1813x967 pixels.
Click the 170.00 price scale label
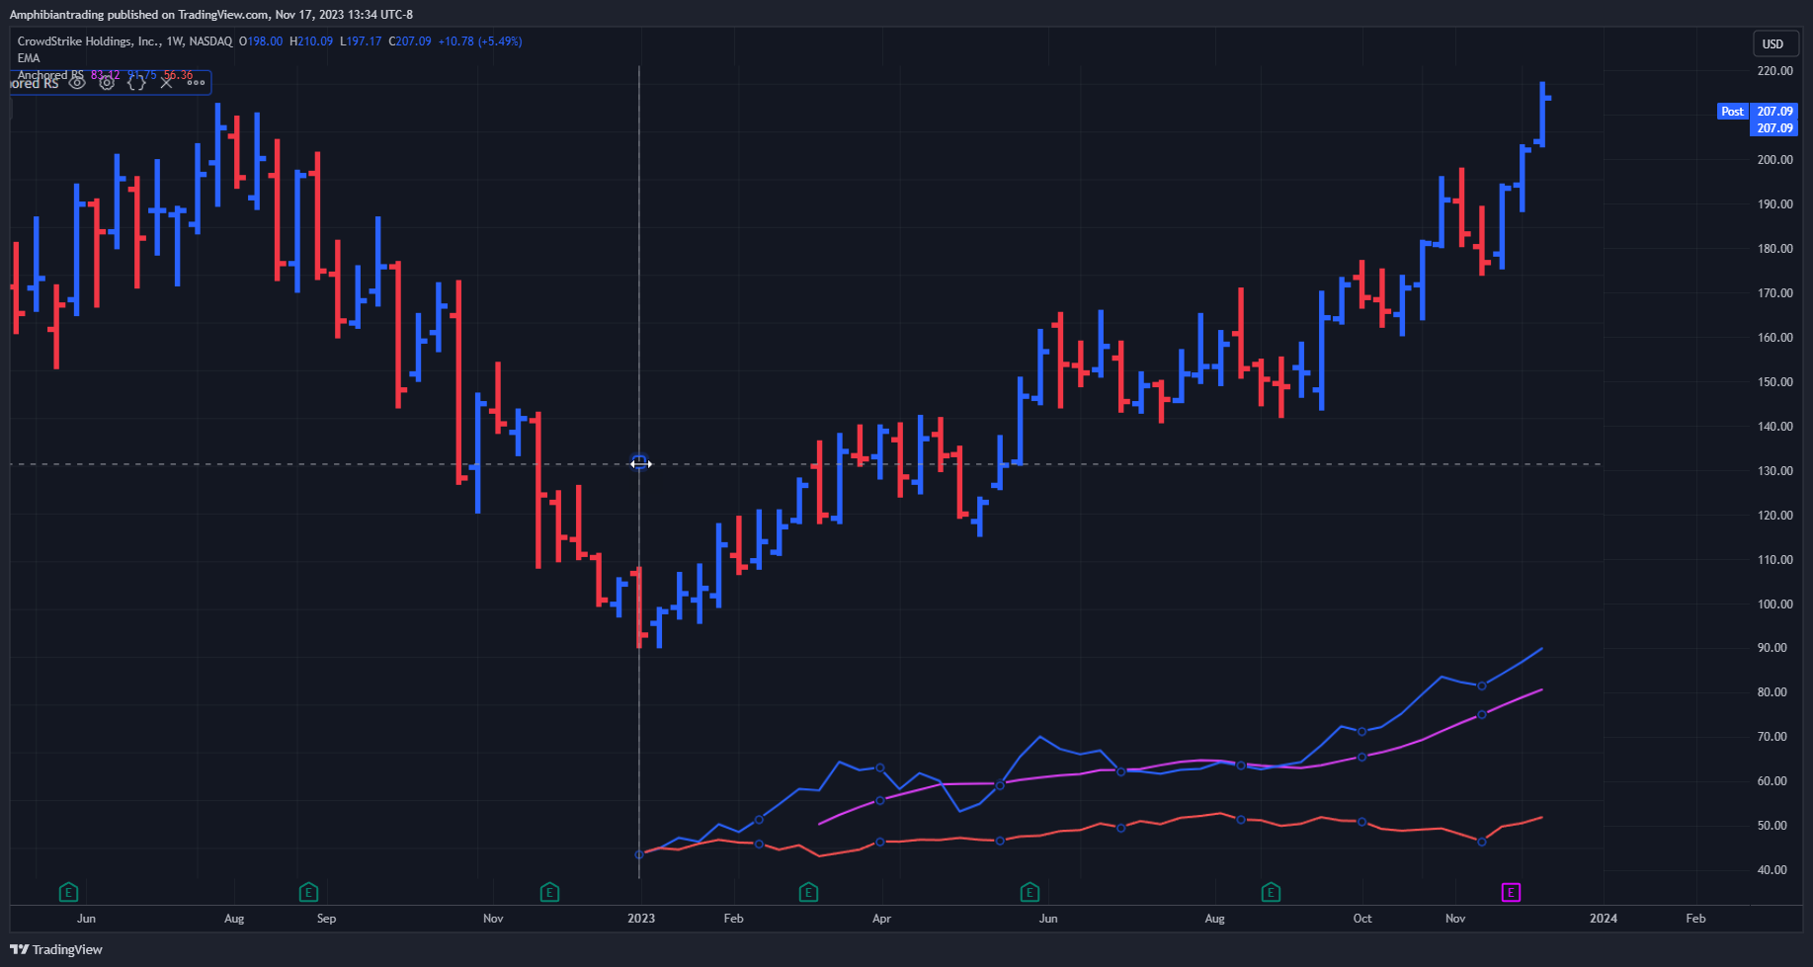[x=1774, y=293]
